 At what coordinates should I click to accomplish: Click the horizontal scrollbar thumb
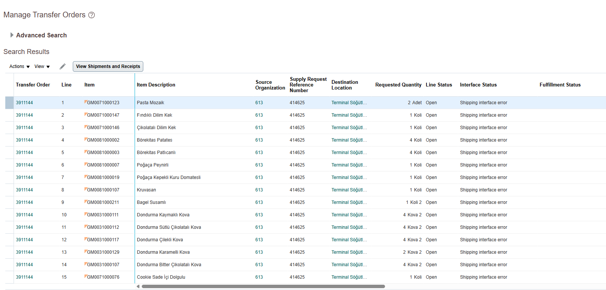(263, 287)
